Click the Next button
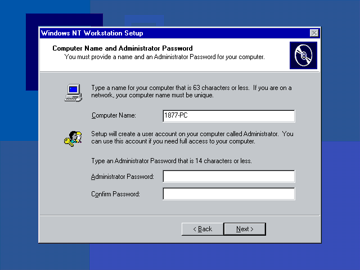The width and height of the screenshot is (360, 270). pyautogui.click(x=245, y=229)
